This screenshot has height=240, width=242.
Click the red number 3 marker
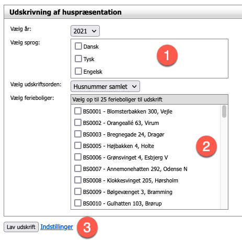pos(87,227)
